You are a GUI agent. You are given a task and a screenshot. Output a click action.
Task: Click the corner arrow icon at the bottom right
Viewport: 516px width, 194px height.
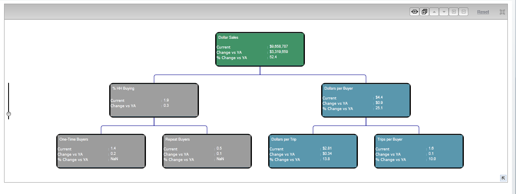coord(503,178)
